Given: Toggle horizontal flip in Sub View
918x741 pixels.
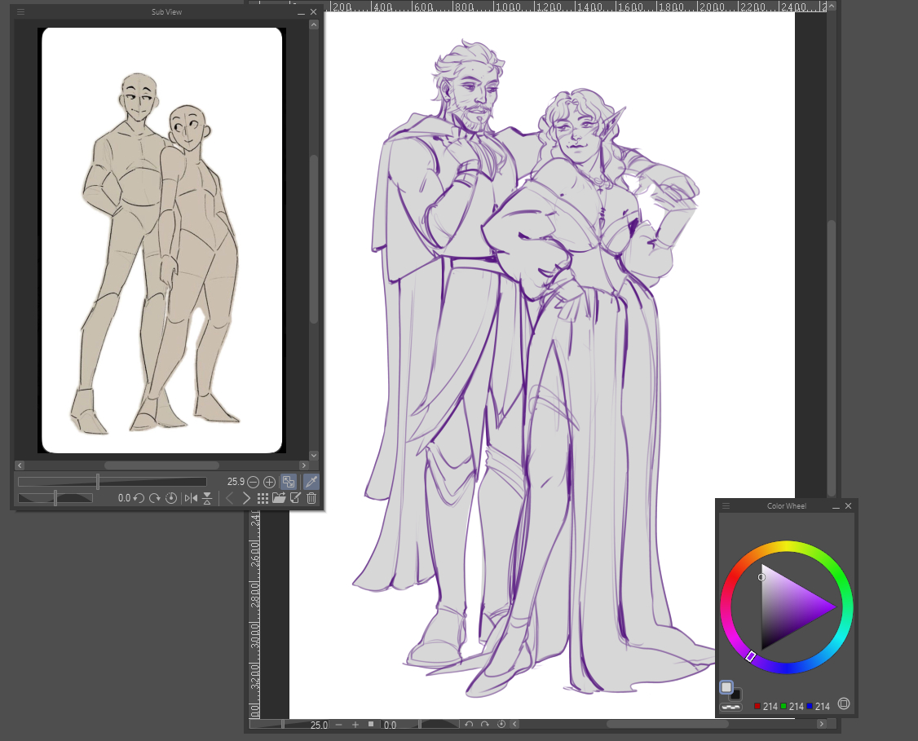Looking at the screenshot, I should pyautogui.click(x=191, y=498).
